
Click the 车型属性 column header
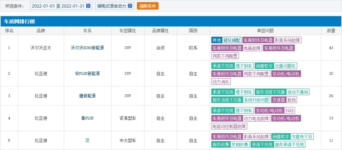point(128,31)
